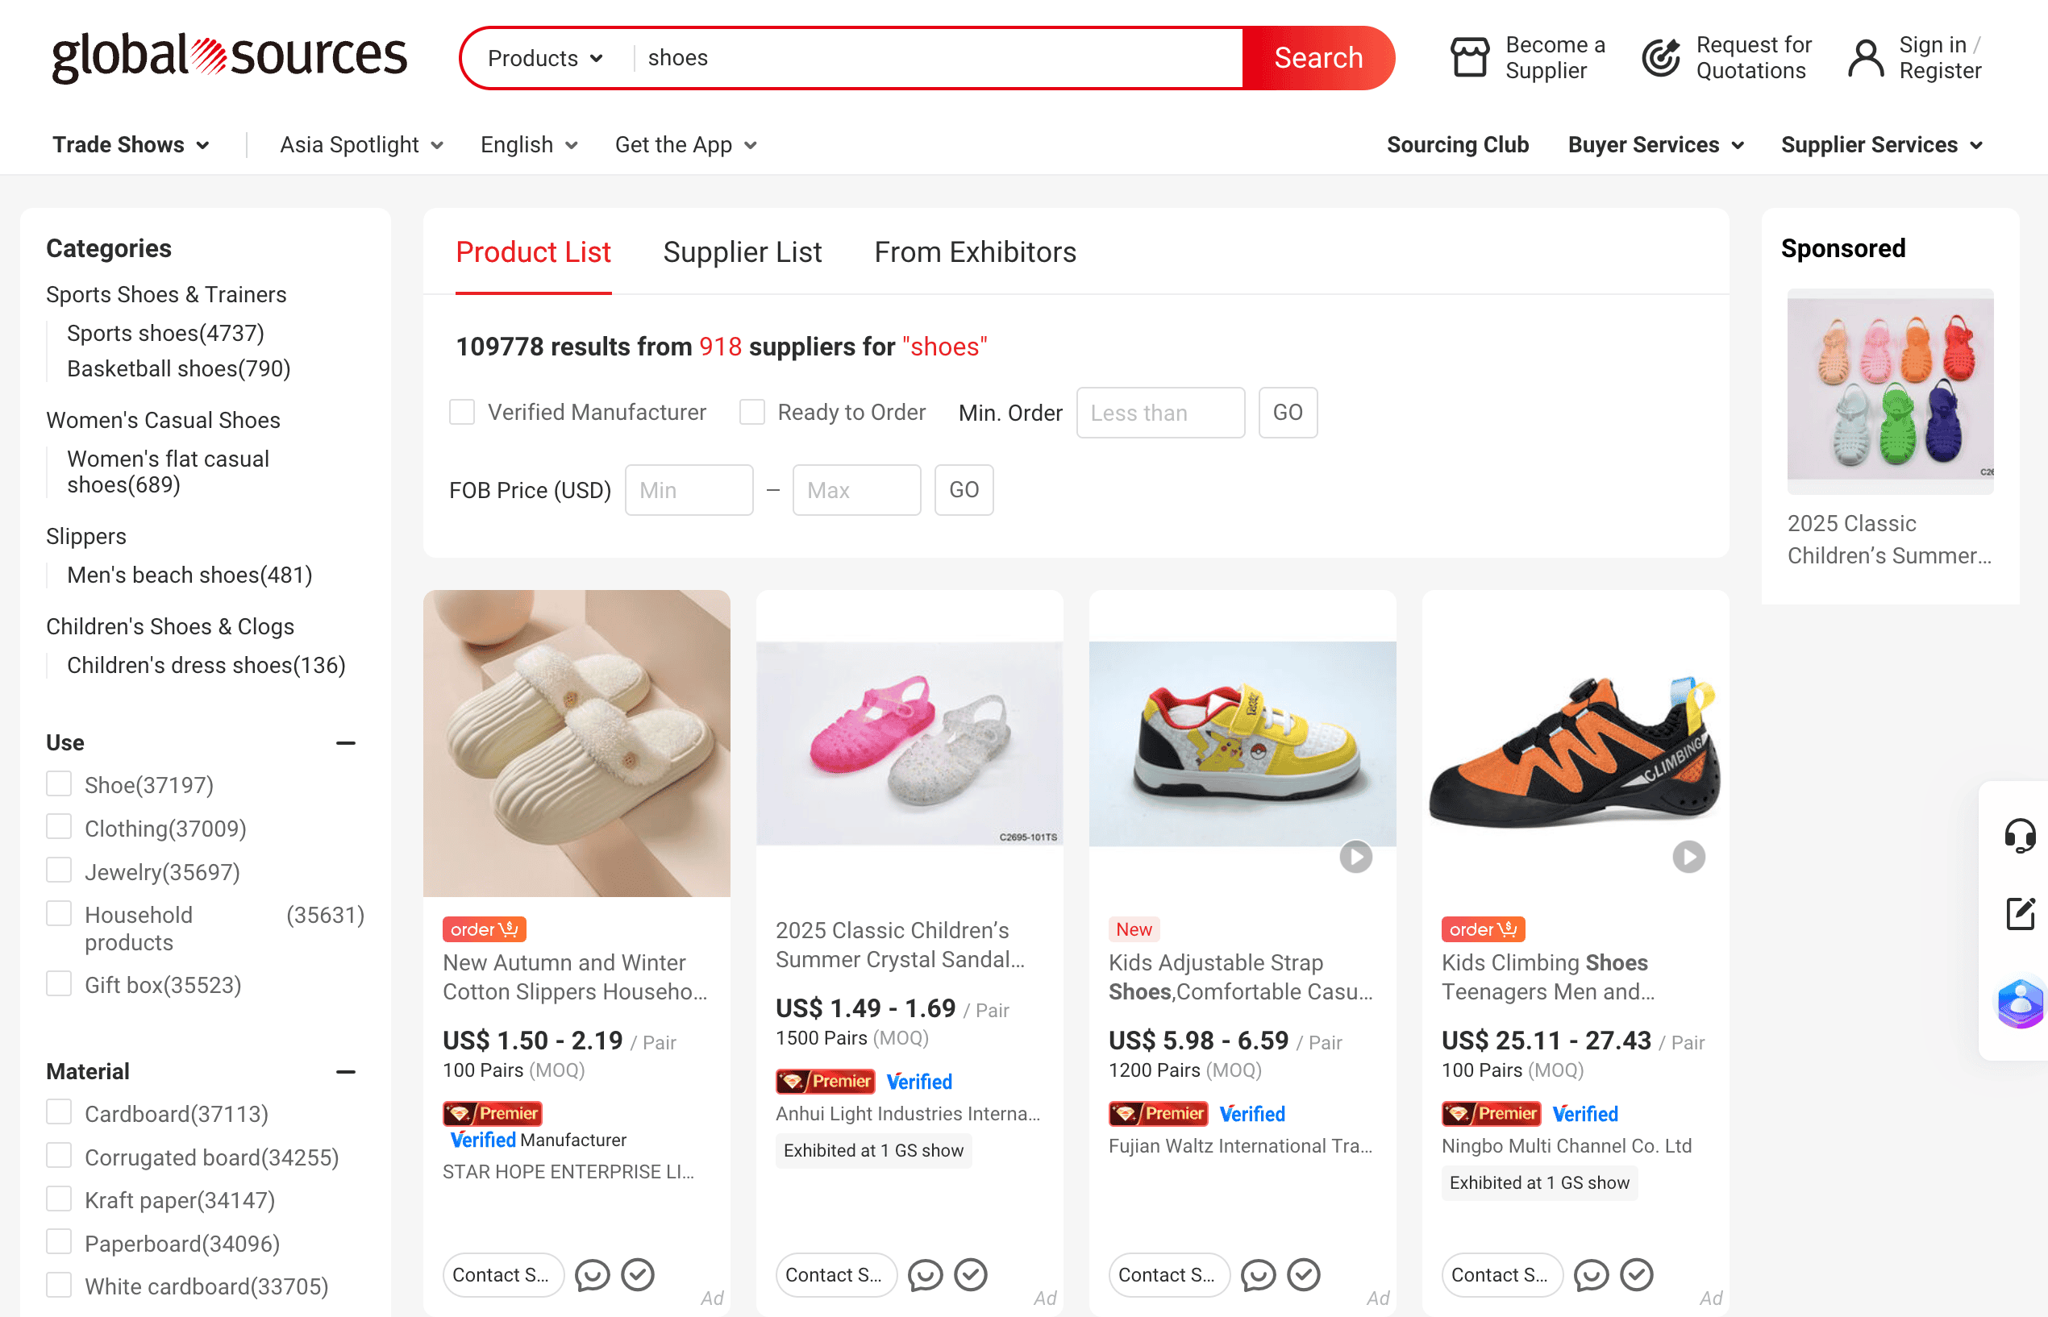Screen dimensions: 2048x1317
Task: Open the From Exhibitors tab
Action: point(974,252)
